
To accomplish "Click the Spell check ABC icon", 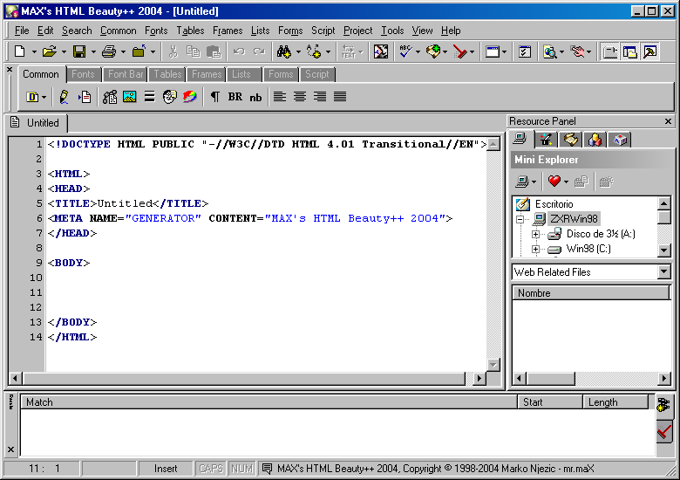I will (406, 51).
